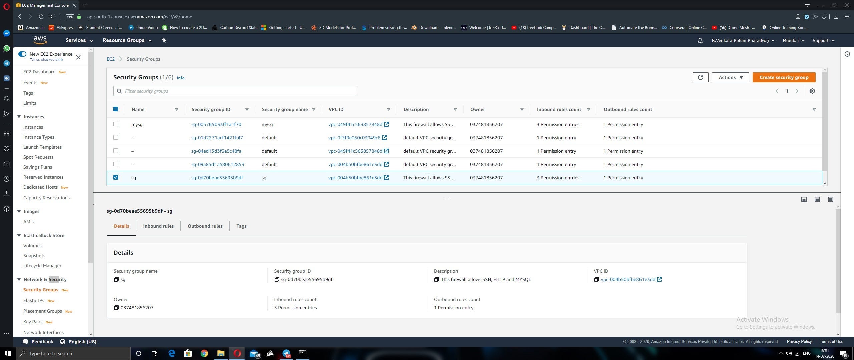Copy the Description text in Details

pos(436,279)
